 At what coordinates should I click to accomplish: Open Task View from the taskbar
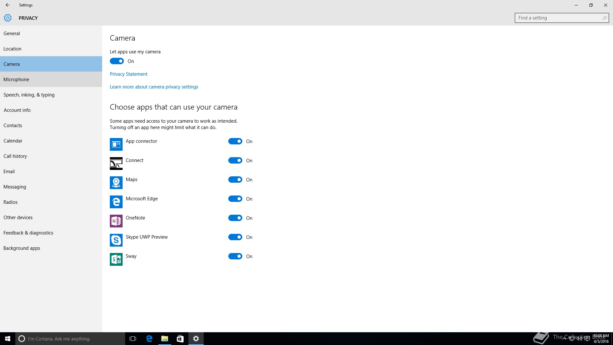tap(133, 339)
